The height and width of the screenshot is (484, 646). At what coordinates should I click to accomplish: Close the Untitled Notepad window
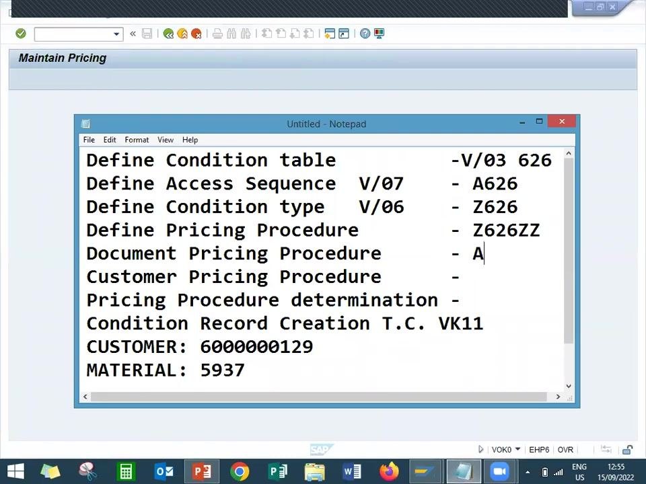561,122
